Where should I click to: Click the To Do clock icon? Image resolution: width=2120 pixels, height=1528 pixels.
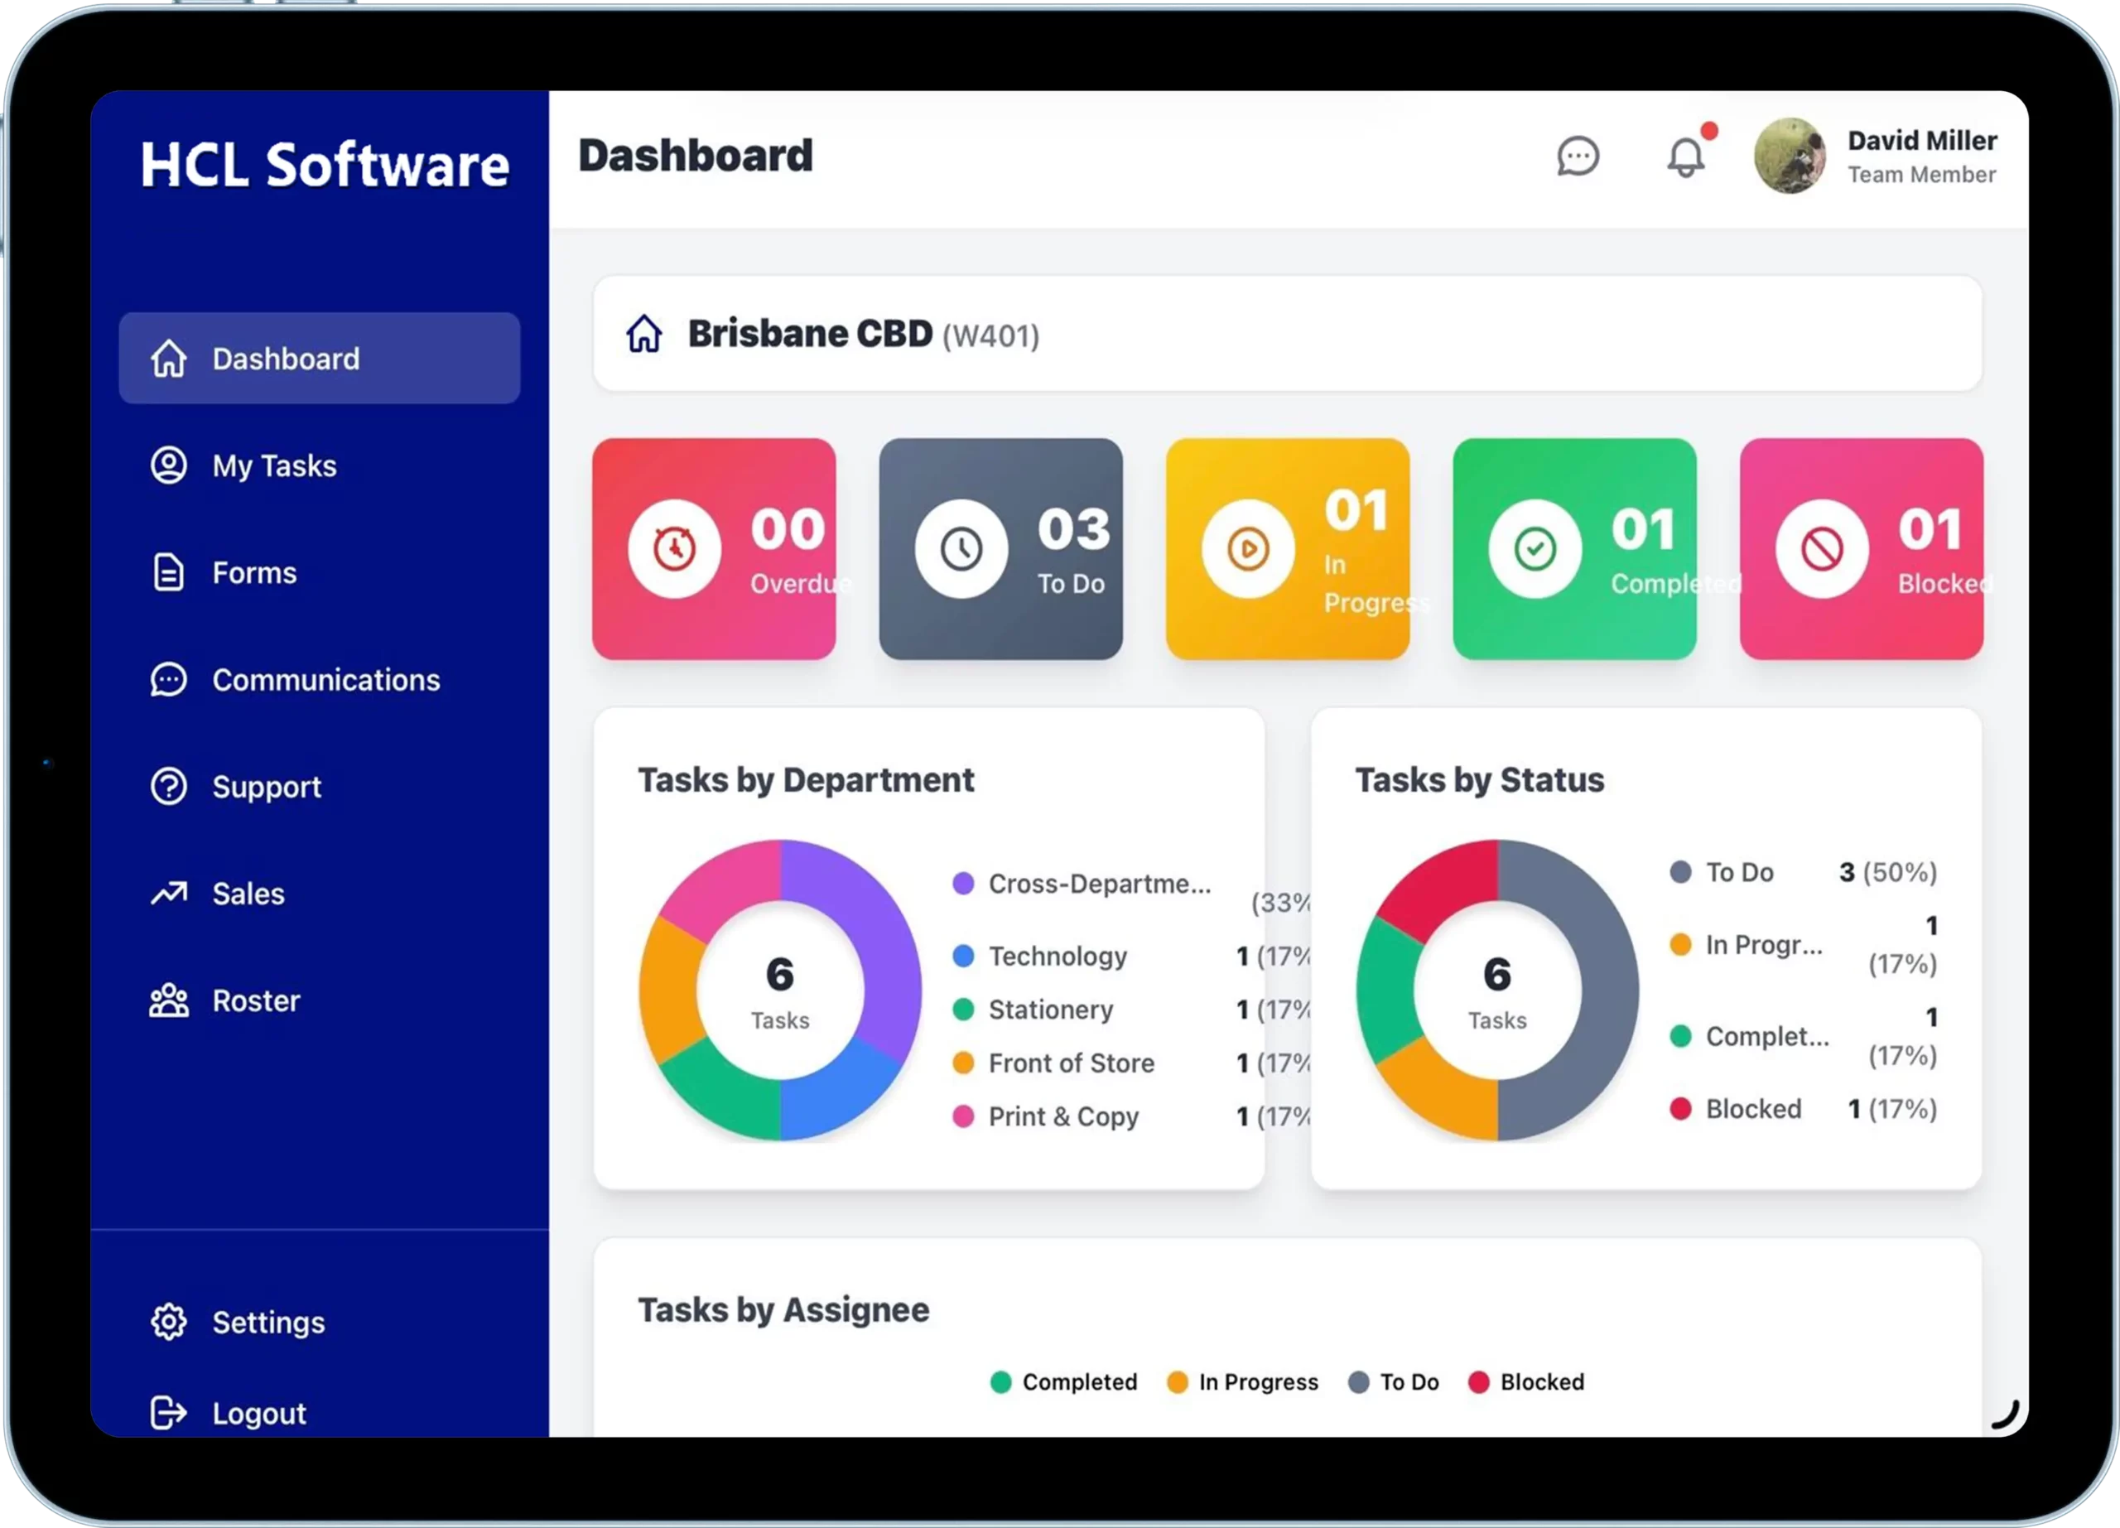pyautogui.click(x=961, y=548)
